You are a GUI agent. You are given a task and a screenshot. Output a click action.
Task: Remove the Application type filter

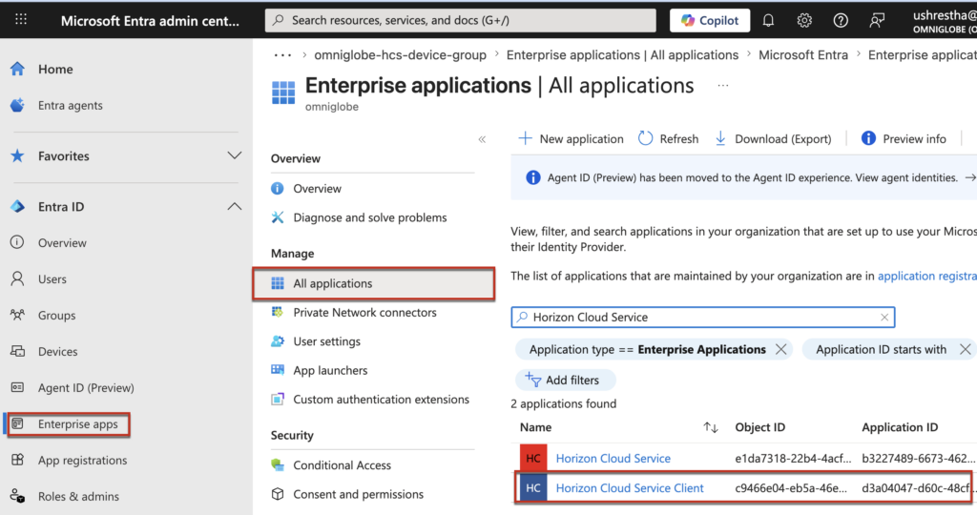tap(781, 349)
